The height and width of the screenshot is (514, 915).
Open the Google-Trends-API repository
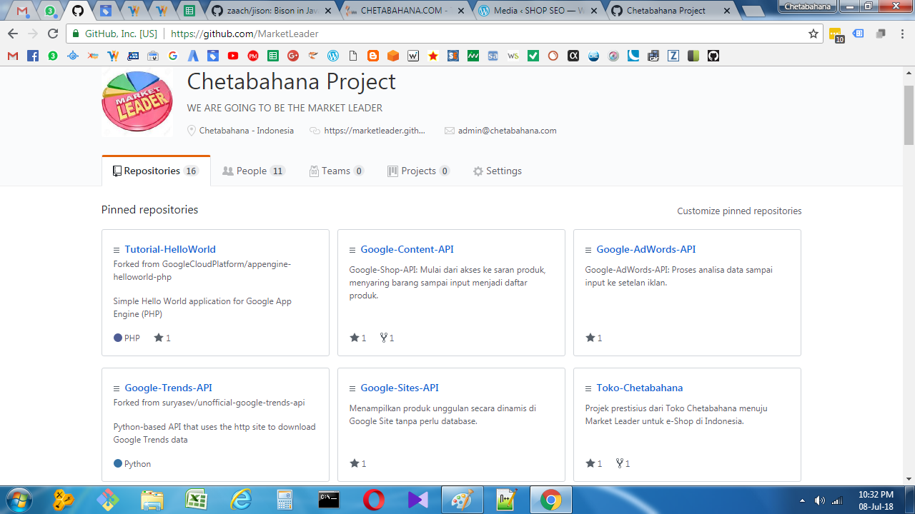coord(168,388)
